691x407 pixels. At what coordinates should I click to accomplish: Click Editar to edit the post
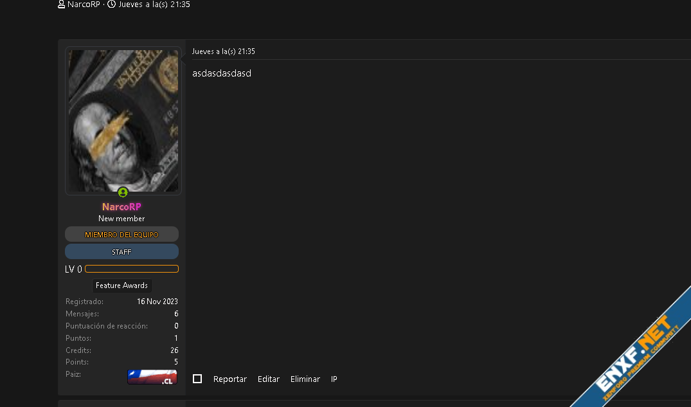(x=269, y=379)
